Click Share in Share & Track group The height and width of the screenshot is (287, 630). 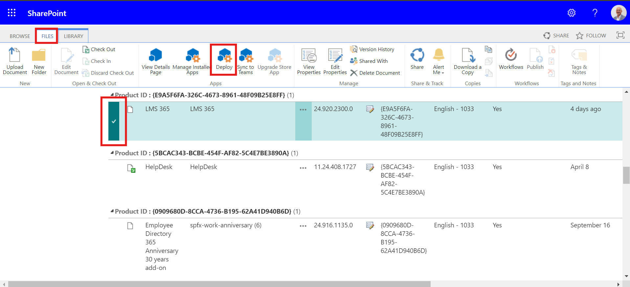point(417,59)
